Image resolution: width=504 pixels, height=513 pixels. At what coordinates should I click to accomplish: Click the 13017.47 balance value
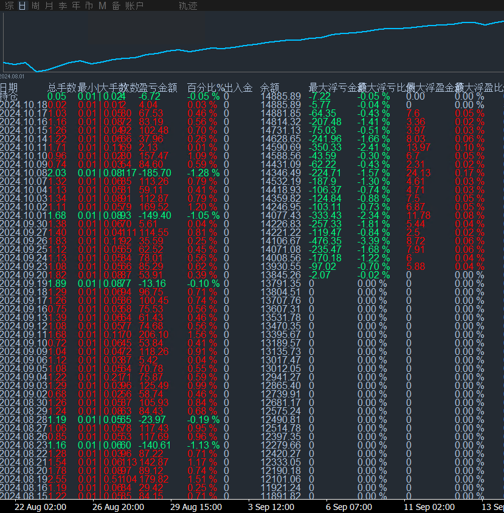[280, 360]
